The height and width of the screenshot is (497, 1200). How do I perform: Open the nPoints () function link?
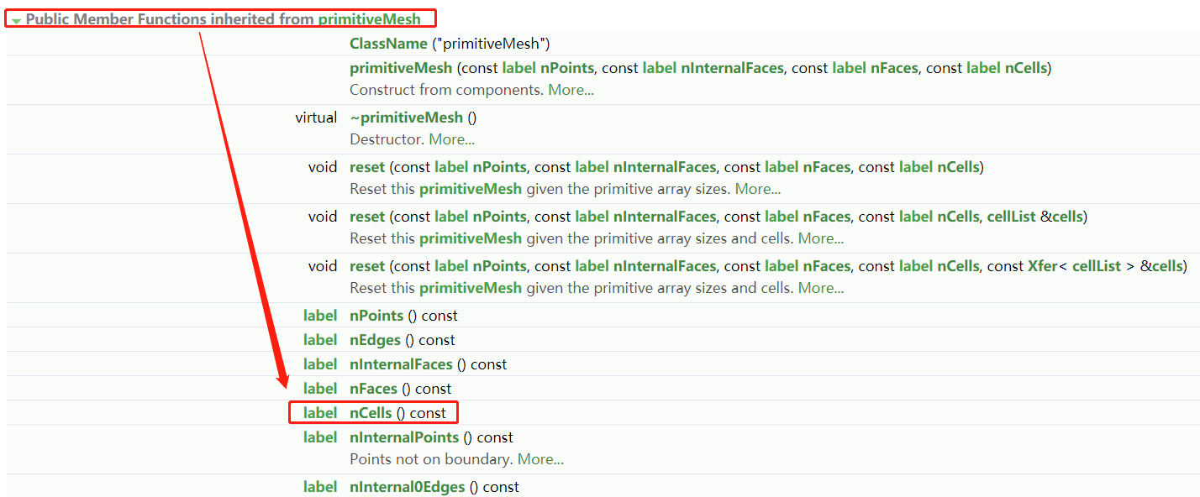click(x=376, y=316)
